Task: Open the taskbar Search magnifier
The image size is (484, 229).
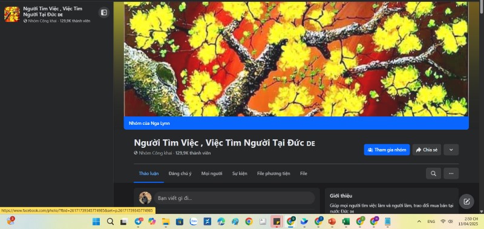Action: 110,222
